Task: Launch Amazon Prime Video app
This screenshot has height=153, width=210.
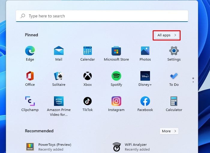Action: coord(59,106)
